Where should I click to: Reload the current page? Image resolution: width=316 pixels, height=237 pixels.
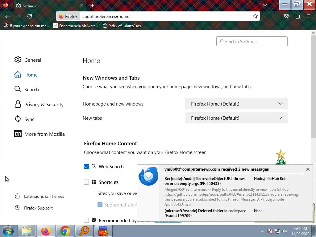point(30,16)
